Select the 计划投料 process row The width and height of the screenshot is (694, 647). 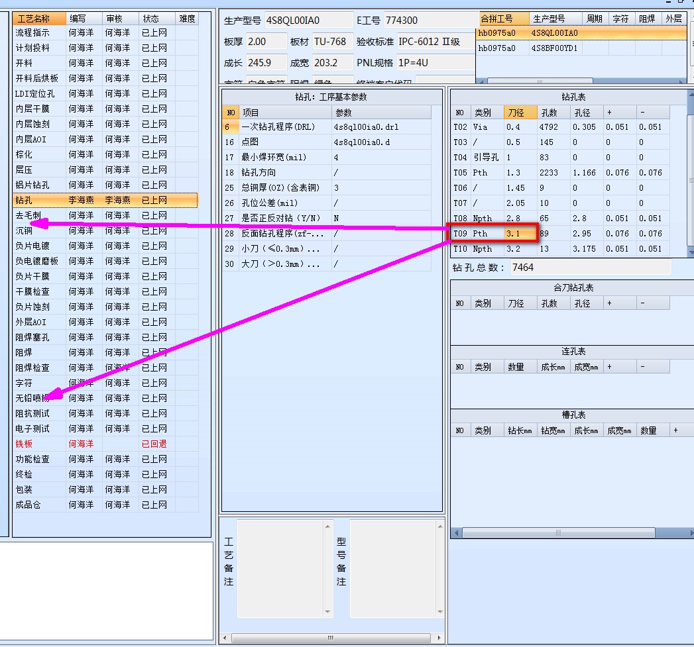pos(105,48)
